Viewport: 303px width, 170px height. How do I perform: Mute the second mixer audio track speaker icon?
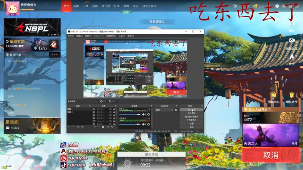click(x=144, y=124)
